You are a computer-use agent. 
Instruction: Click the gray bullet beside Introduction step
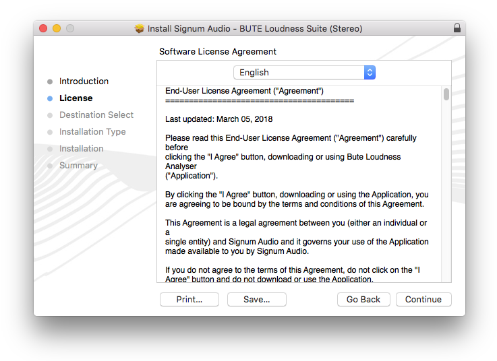[50, 81]
